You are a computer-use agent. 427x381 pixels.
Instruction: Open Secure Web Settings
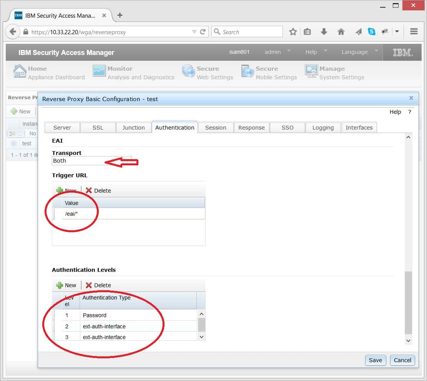[188, 72]
